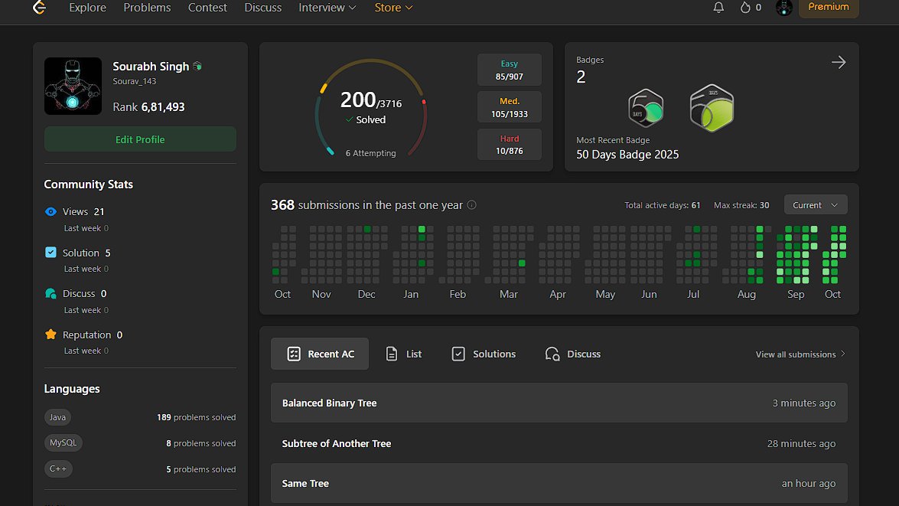Click the Premium button
This screenshot has height=506, width=899.
(829, 8)
